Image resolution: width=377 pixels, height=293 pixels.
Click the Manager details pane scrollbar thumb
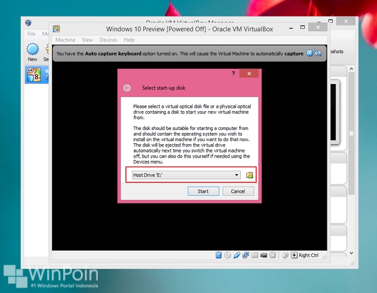351,134
